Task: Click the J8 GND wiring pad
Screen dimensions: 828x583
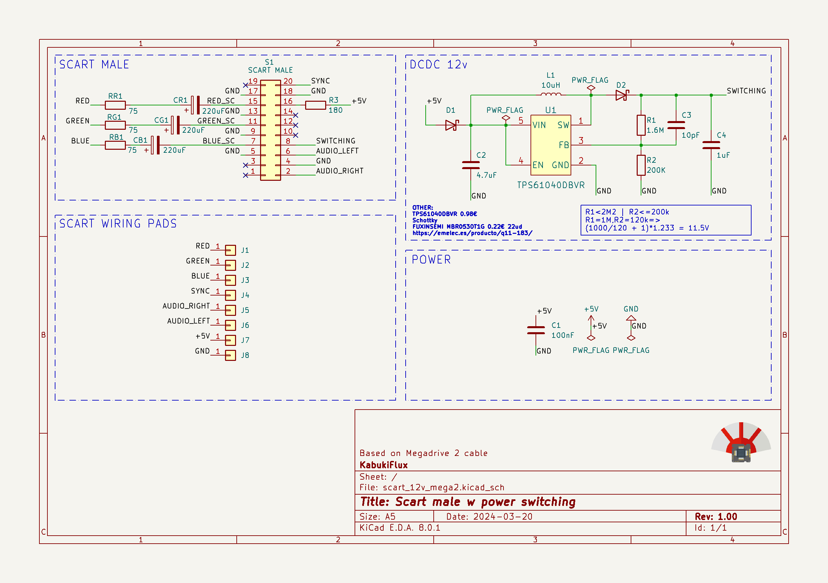Action: coord(230,355)
